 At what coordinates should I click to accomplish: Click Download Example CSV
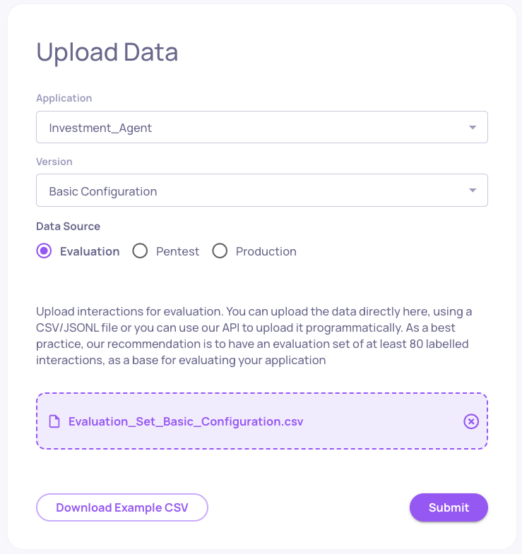[122, 507]
